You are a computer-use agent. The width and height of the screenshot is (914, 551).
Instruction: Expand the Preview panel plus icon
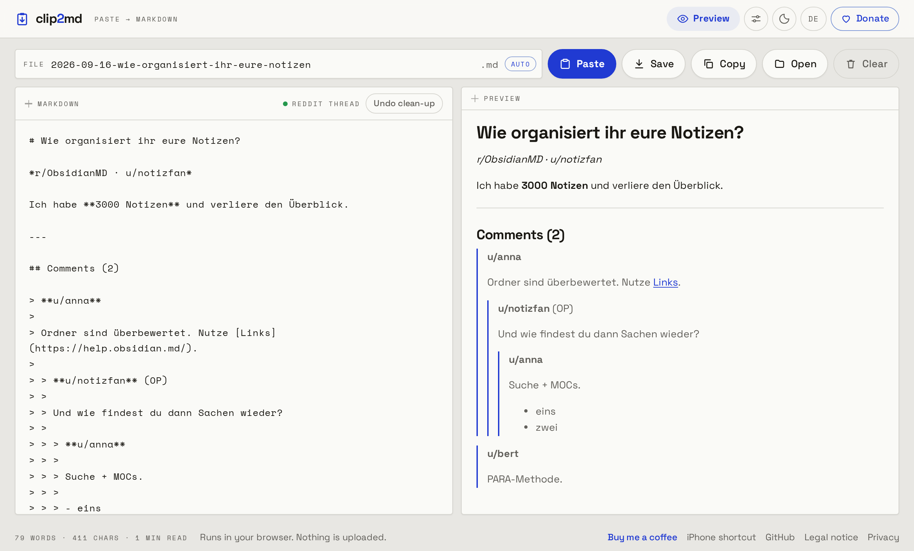coord(474,99)
